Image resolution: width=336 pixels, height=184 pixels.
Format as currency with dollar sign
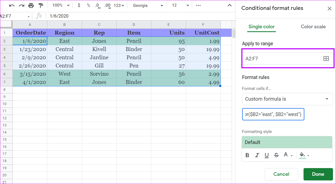(79, 5)
